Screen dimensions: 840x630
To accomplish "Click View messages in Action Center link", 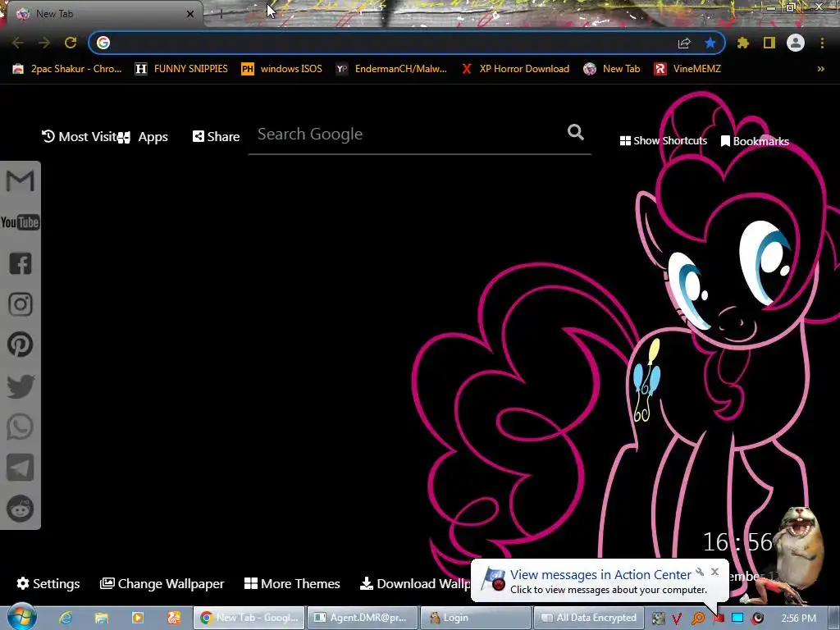I will point(600,574).
